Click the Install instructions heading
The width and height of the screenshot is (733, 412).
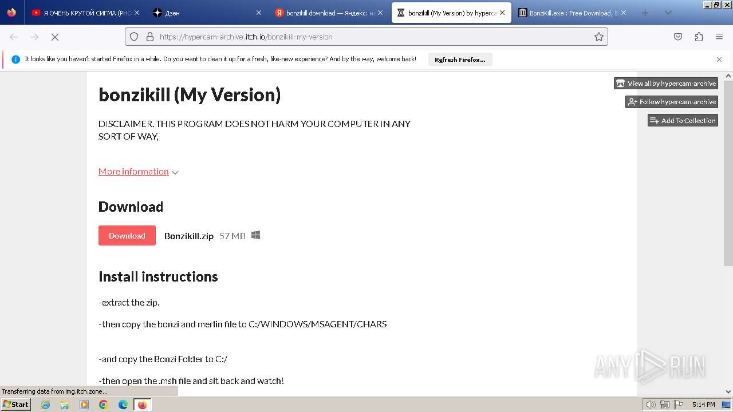[158, 276]
